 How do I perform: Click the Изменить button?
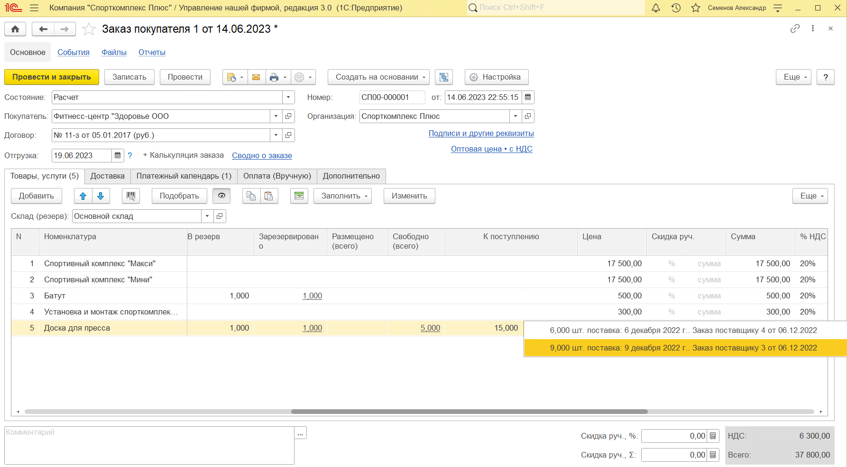pyautogui.click(x=409, y=196)
